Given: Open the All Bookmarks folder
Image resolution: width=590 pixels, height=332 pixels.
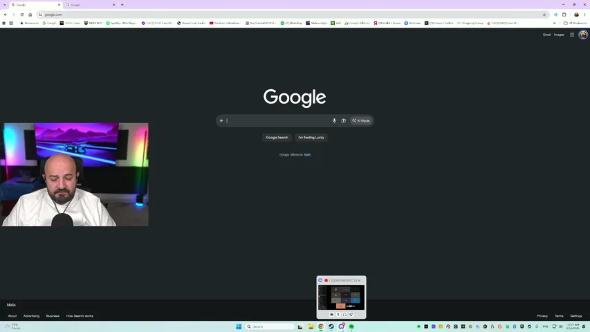Looking at the screenshot, I should (575, 23).
